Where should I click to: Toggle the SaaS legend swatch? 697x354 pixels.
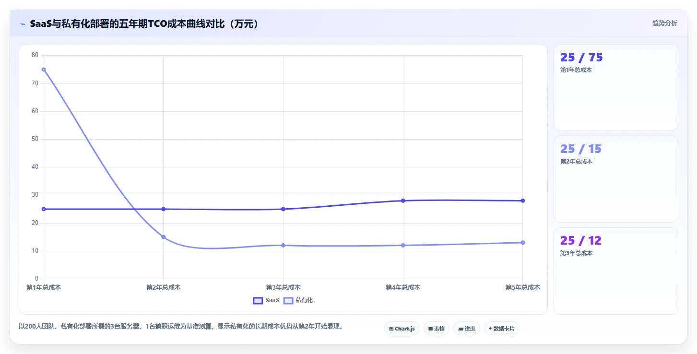(258, 301)
